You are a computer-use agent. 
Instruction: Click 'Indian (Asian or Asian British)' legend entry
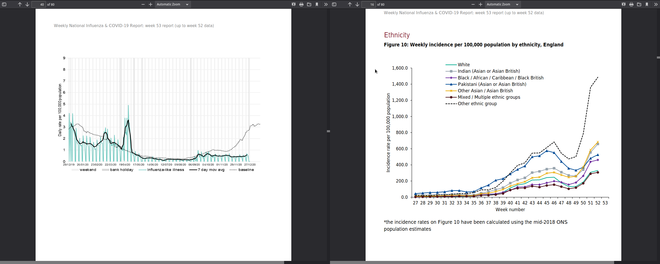pyautogui.click(x=483, y=71)
